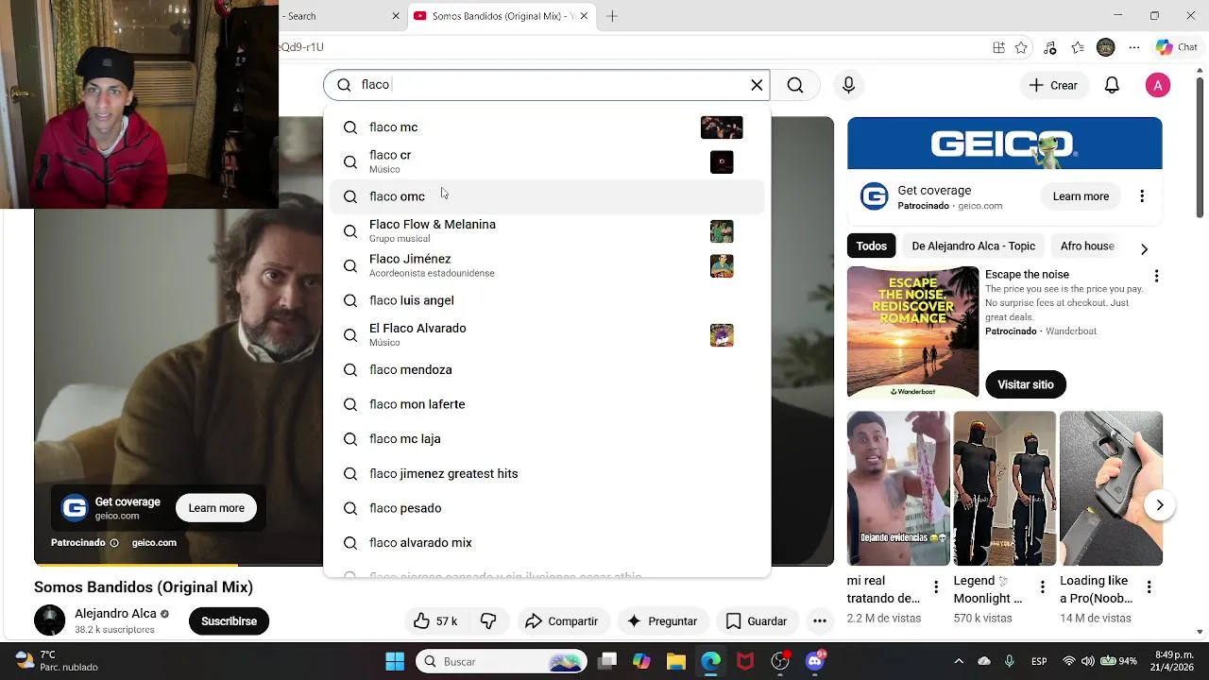The image size is (1209, 680).
Task: Open Copilot Chat in Edge toolbar
Action: click(1177, 47)
